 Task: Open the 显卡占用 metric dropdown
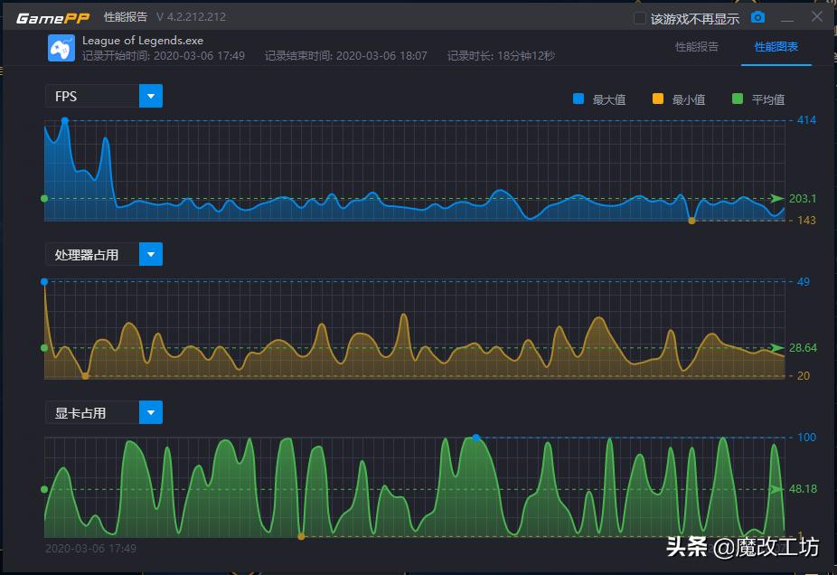click(x=151, y=412)
